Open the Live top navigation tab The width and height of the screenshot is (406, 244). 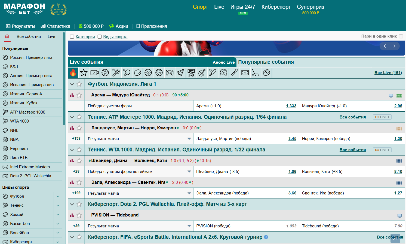[x=219, y=7]
